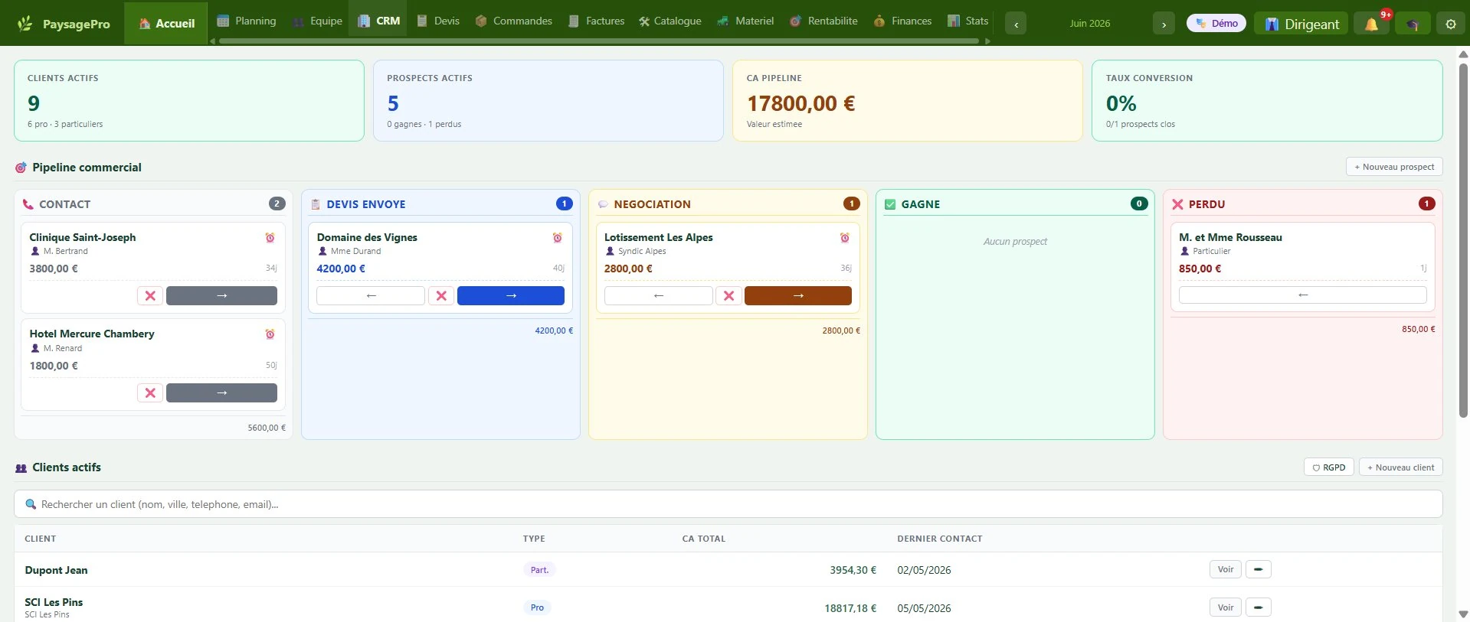The image size is (1470, 622).
Task: Open settings gear icon
Action: point(1450,24)
